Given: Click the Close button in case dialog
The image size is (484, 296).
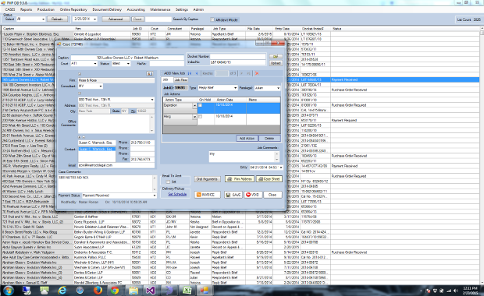Looking at the screenshot, I should (272, 195).
